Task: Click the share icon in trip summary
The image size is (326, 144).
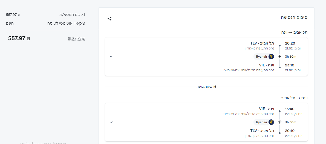Action: pos(109,19)
